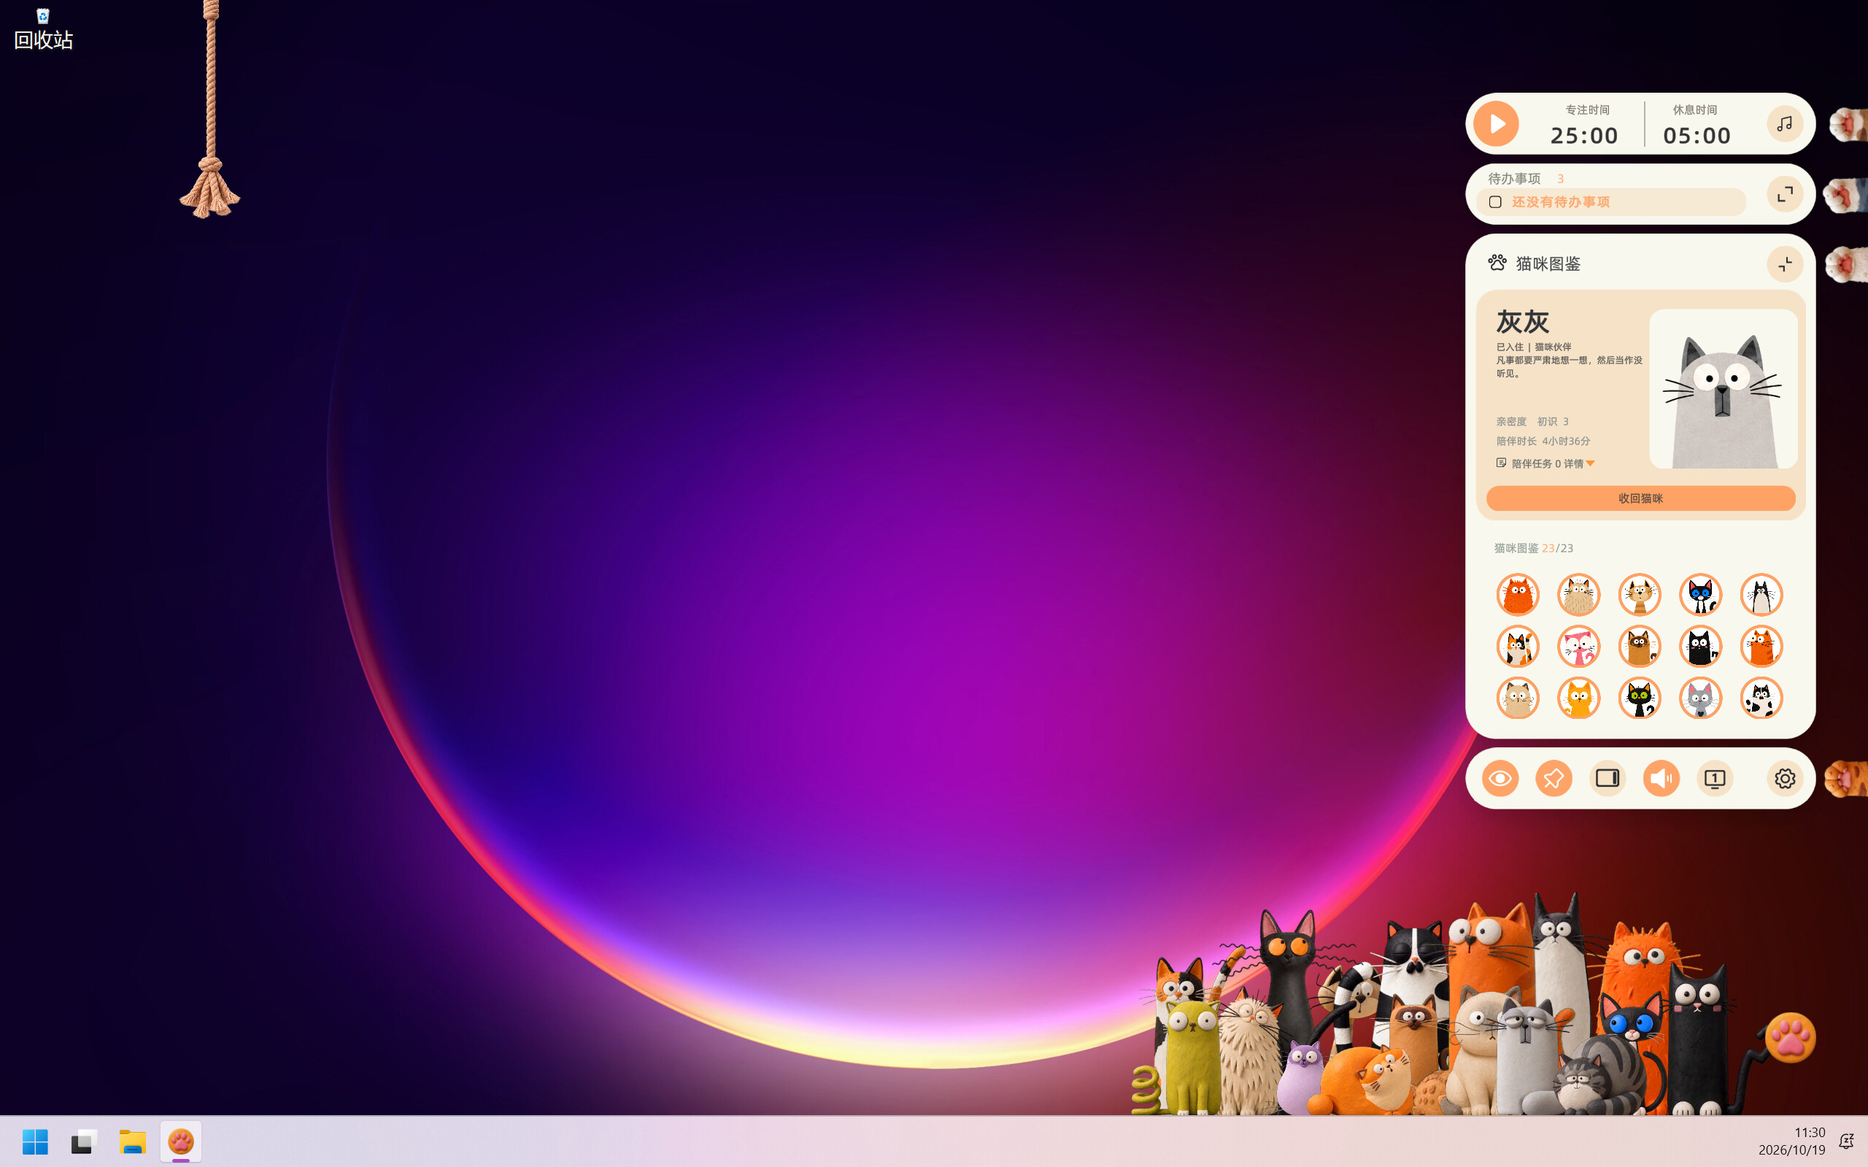
Task: Click the large gray cat 灰灰 portrait
Action: (1723, 389)
